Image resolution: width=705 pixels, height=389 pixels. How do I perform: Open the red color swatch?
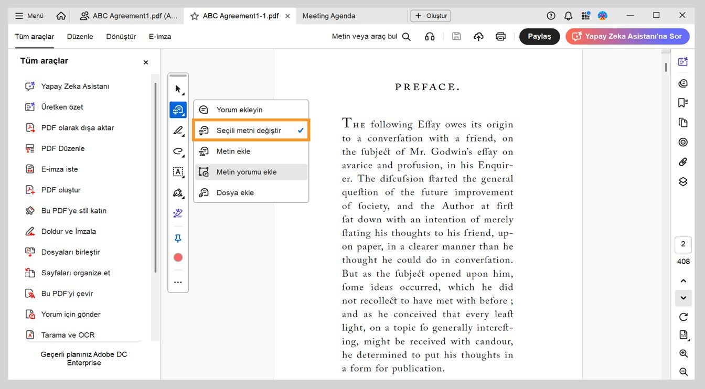[x=178, y=257]
